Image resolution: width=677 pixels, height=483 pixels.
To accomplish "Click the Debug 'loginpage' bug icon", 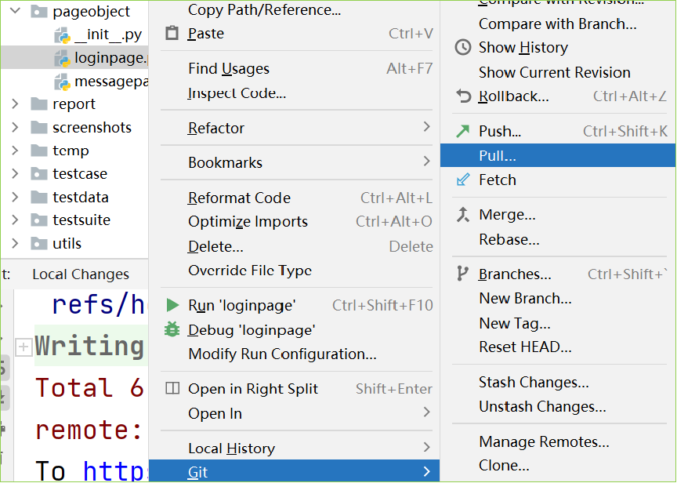I will [x=172, y=330].
